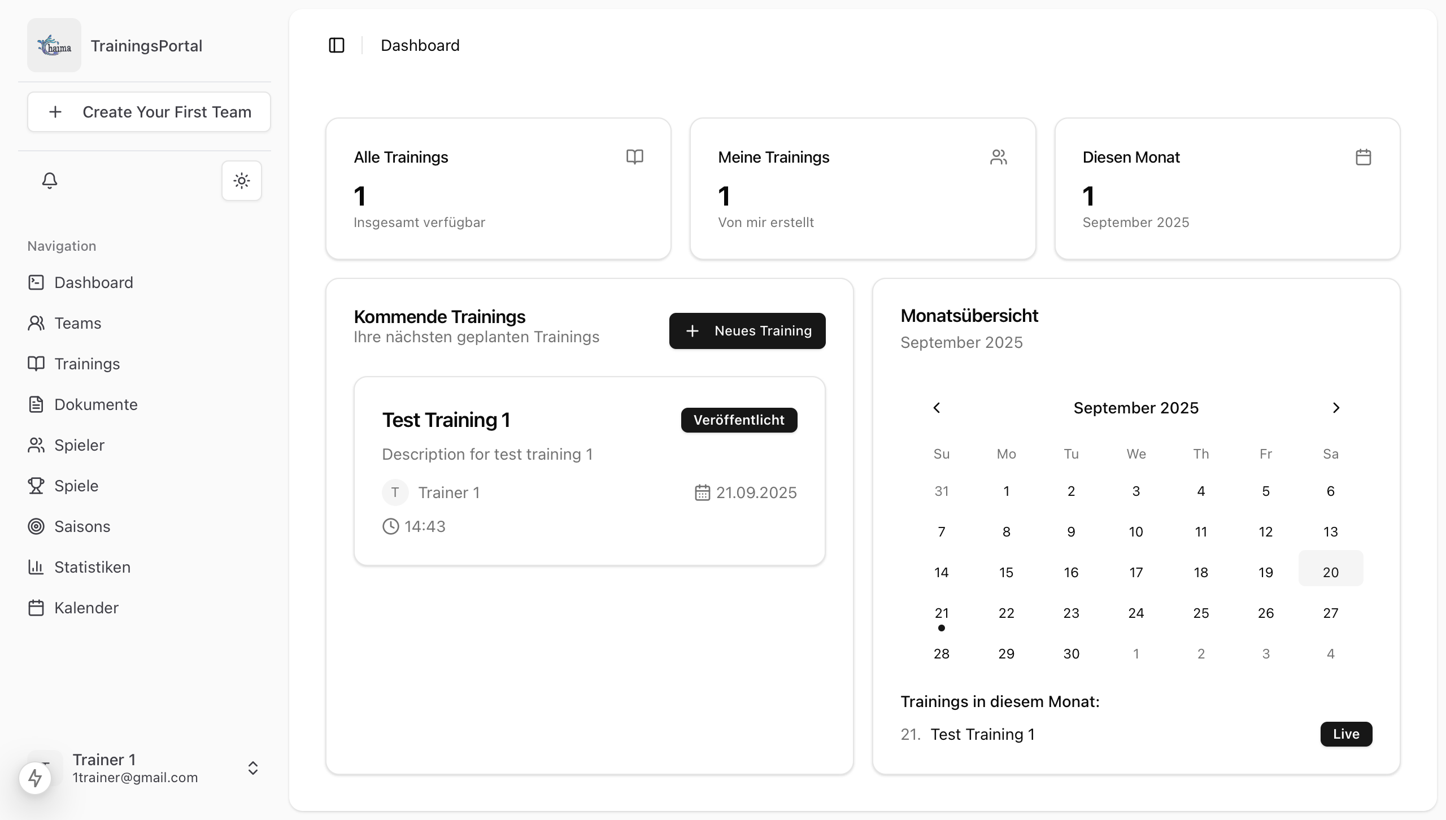1446x820 pixels.
Task: Click the Kalender calendar icon in sidebar
Action: click(36, 608)
